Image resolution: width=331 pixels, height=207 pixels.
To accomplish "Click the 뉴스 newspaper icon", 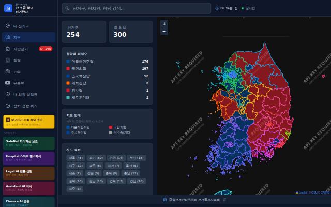I will coord(8,71).
